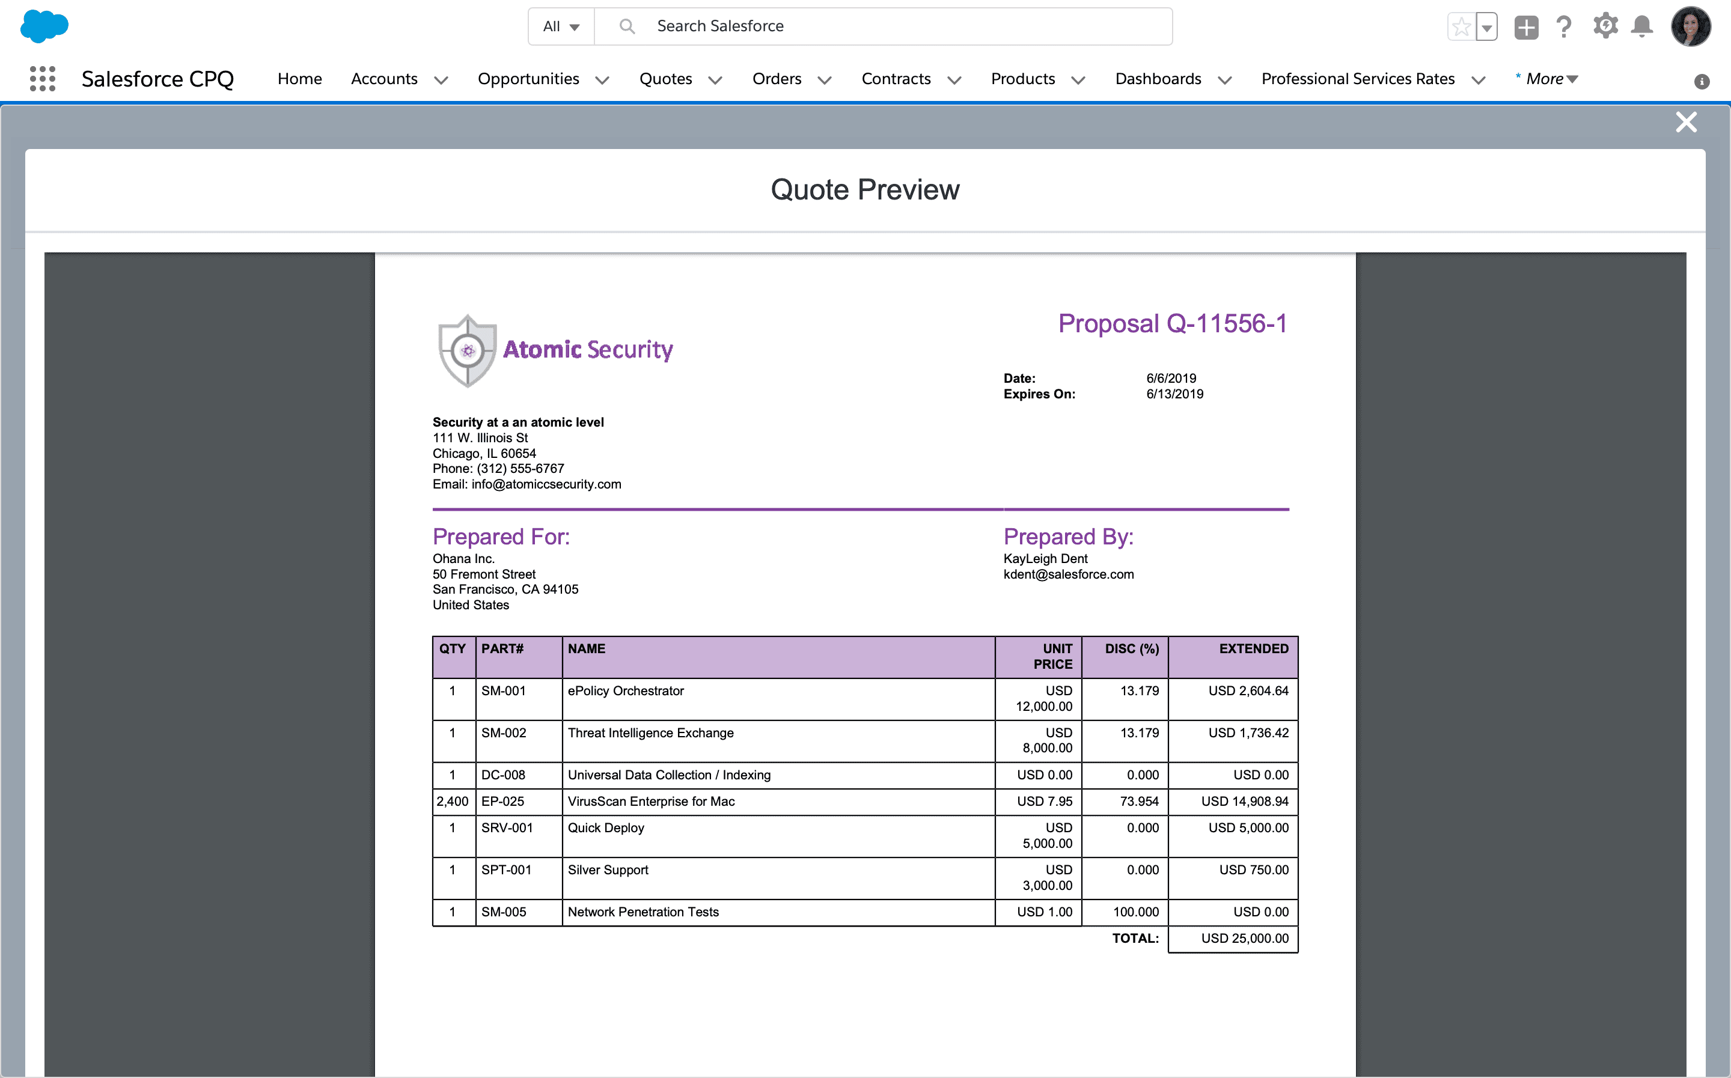Select the Contracts menu tab

click(x=898, y=77)
